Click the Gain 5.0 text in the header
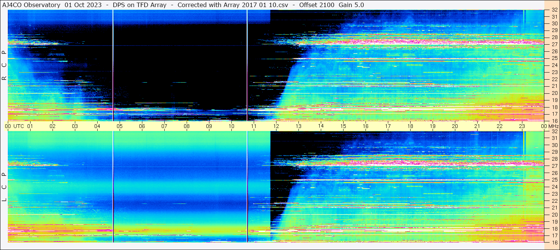The height and width of the screenshot is (250, 560). 351,5
